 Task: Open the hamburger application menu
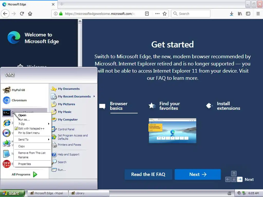coord(258,14)
